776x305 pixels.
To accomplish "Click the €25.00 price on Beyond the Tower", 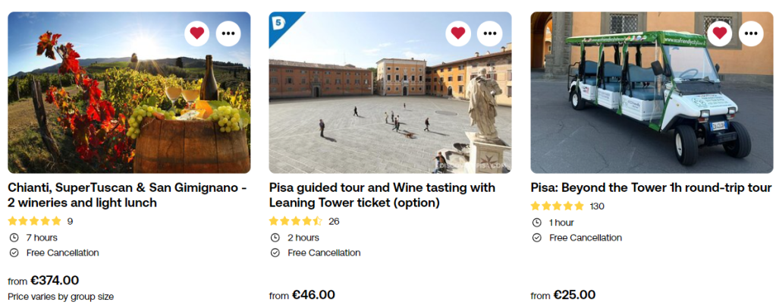I will [574, 295].
